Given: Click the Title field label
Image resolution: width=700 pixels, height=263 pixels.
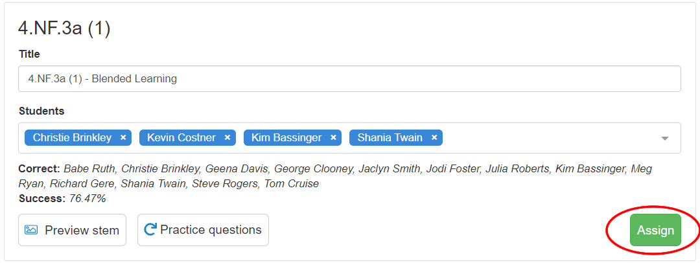Looking at the screenshot, I should pos(29,54).
